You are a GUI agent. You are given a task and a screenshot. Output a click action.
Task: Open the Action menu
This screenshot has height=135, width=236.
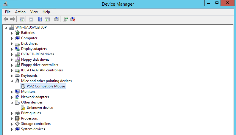pos(20,12)
